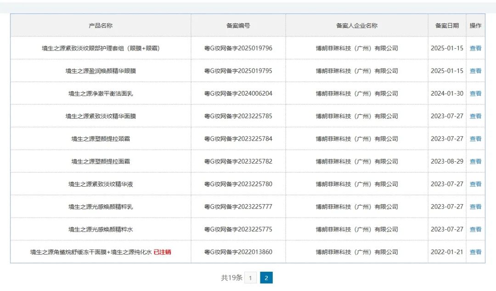
Task: Open 查看 for 境生之源塑颜提拉颈霜 row
Action: click(x=475, y=139)
